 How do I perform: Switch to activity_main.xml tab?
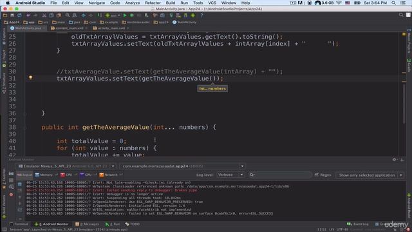(111, 28)
